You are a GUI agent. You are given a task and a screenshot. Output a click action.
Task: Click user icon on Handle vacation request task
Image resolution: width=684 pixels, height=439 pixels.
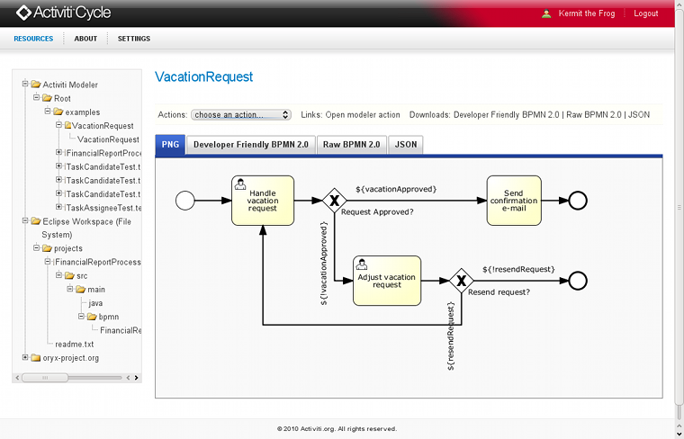[x=240, y=184]
